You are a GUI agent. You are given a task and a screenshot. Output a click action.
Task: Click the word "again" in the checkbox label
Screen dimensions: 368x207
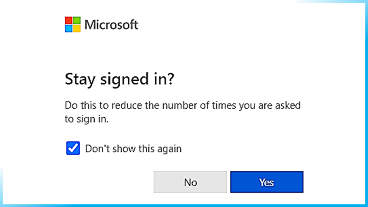point(170,149)
